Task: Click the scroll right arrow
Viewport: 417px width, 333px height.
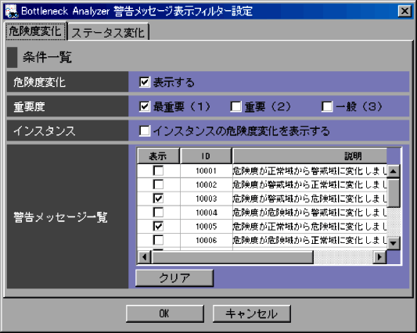Action: pyautogui.click(x=379, y=257)
